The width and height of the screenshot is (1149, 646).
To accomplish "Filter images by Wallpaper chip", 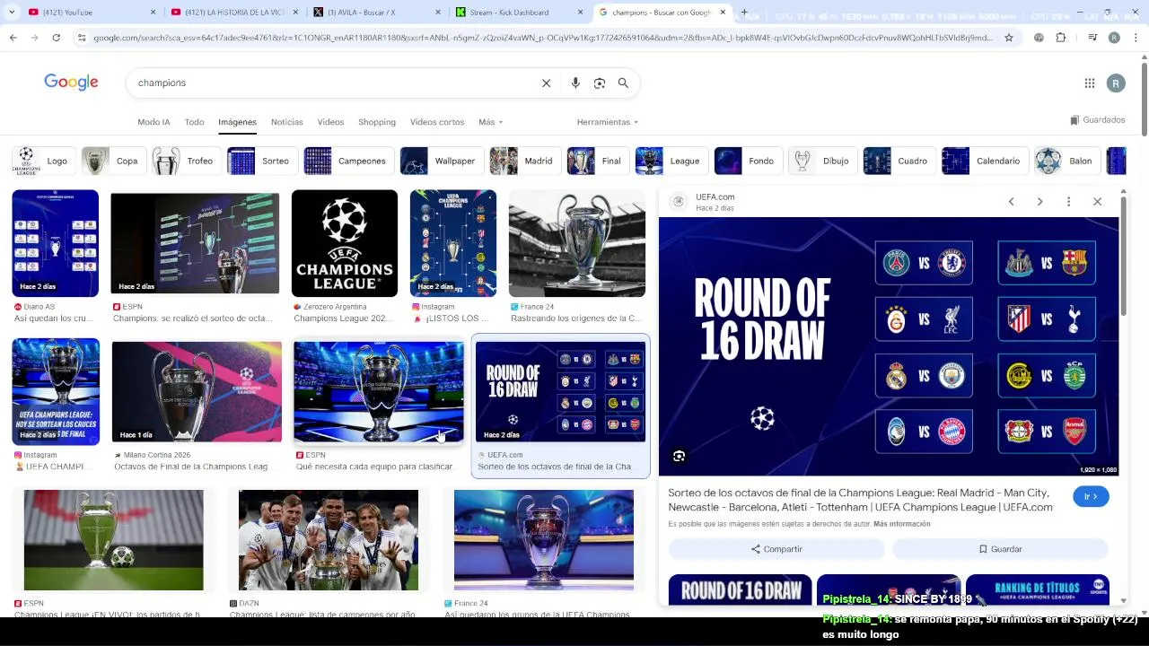I will (441, 161).
